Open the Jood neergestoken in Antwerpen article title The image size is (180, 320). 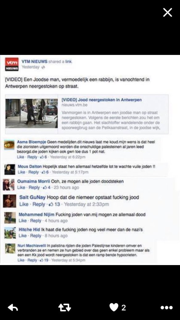coord(101,100)
